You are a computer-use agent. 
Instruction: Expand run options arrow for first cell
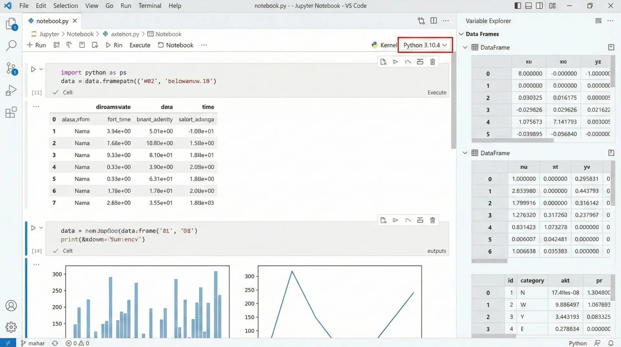41,69
